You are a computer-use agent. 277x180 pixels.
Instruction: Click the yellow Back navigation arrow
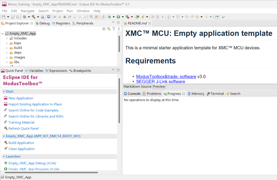pyautogui.click(x=197, y=17)
